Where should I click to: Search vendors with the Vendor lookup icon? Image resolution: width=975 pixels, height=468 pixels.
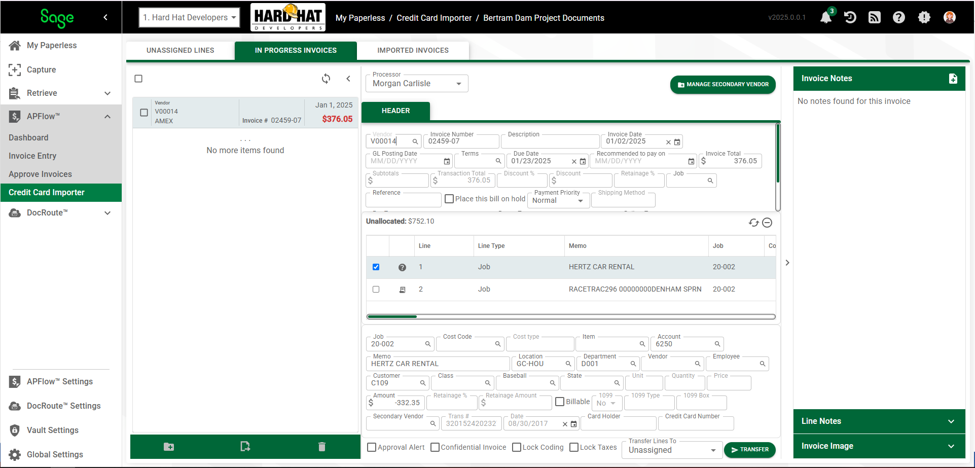click(x=415, y=141)
